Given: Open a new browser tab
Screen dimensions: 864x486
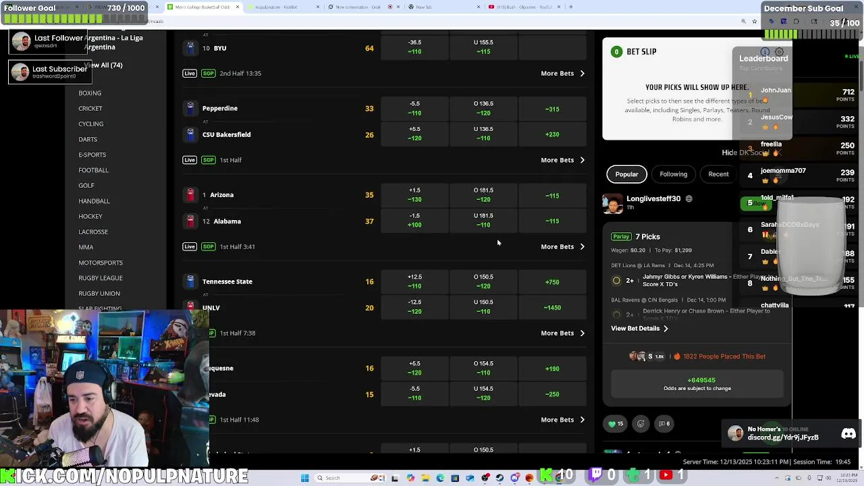Looking at the screenshot, I should point(571,7).
